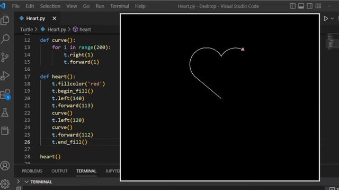Expand the chevron left of TERMINAL header
This screenshot has height=190, width=339.
[19, 182]
